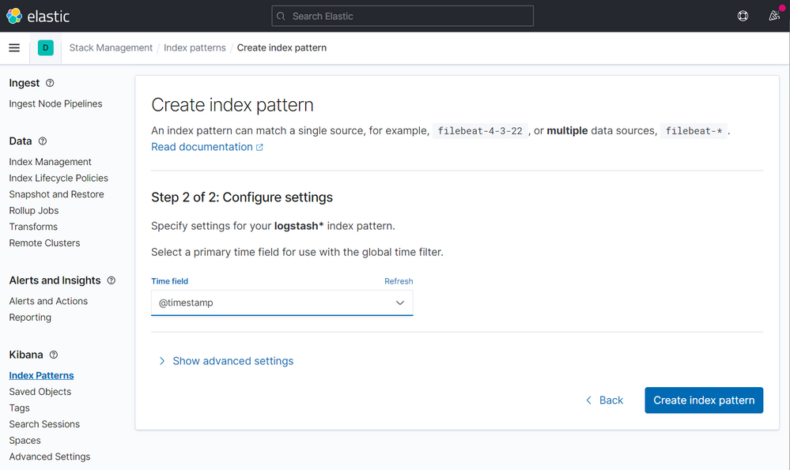Click the Elastic logo in the header
790x470 pixels.
tap(38, 16)
